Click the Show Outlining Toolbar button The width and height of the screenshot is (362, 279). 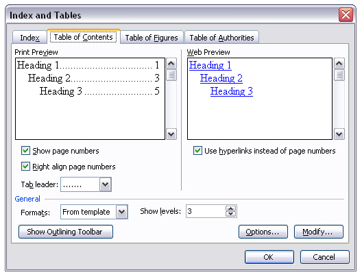(x=66, y=232)
